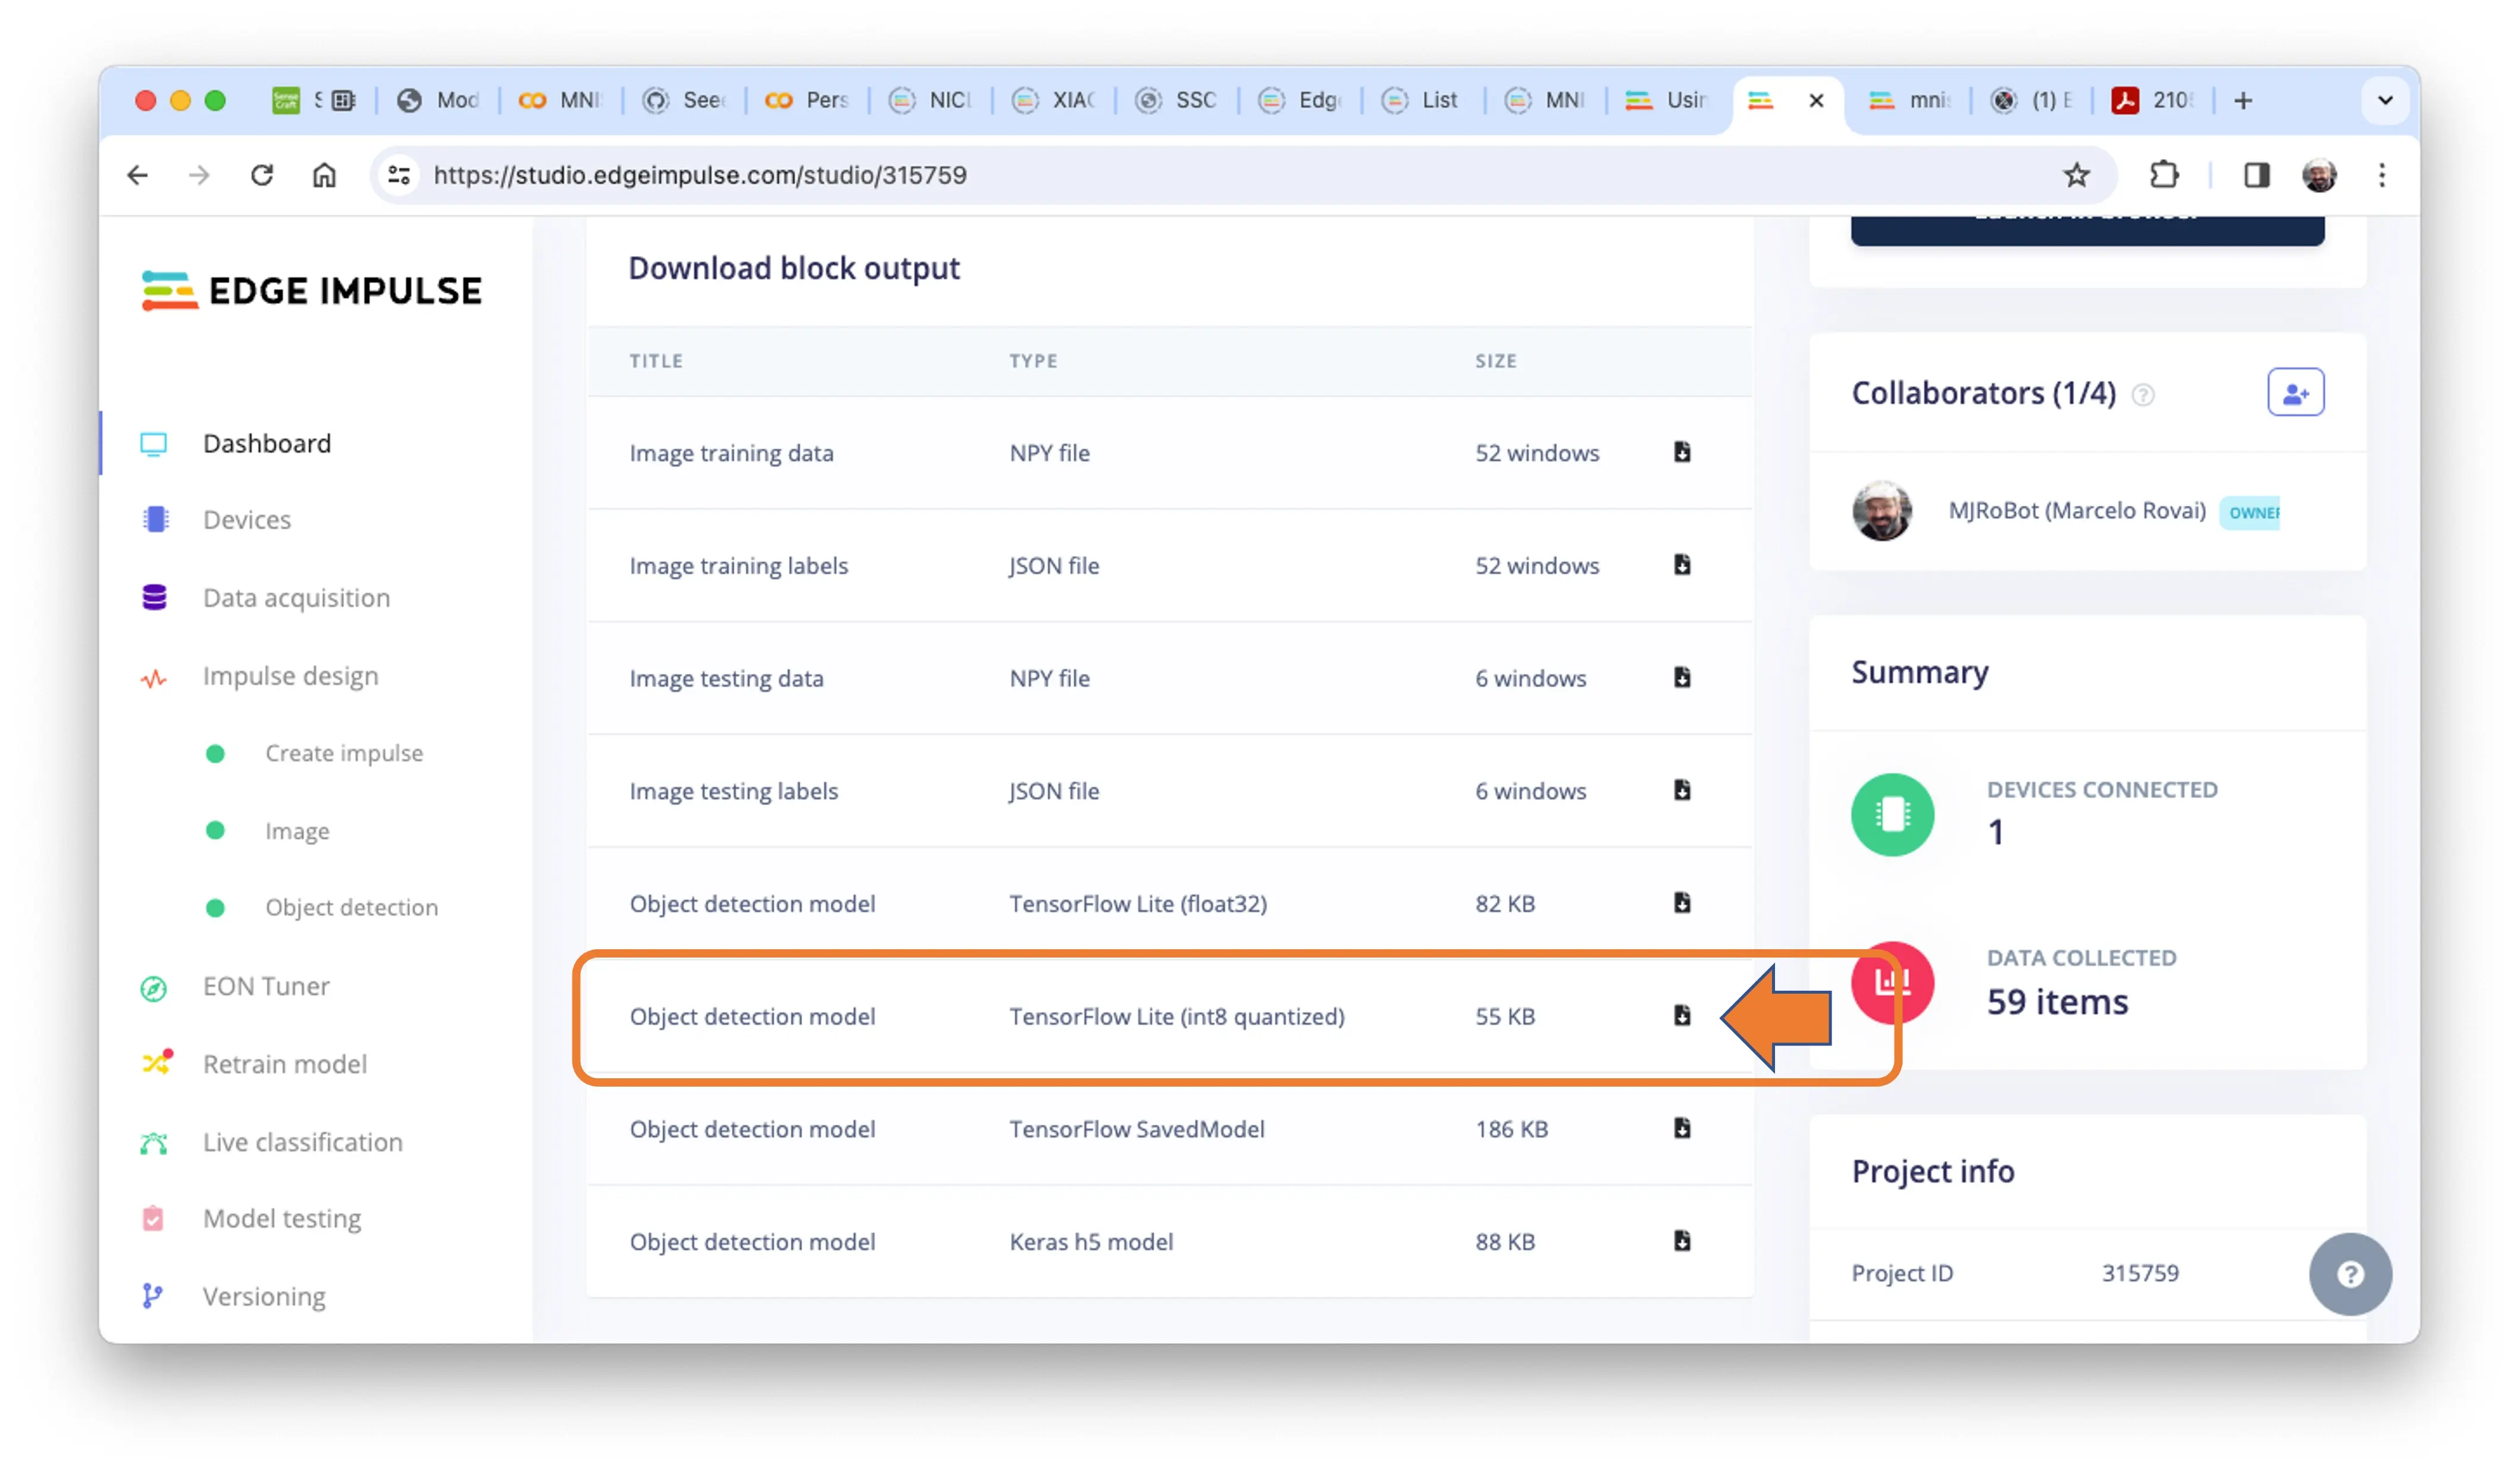
Task: Download the int8 quantized TensorFlow Lite model
Action: [1682, 1015]
